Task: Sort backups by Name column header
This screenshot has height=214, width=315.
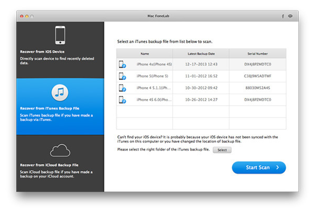Action: 144,53
